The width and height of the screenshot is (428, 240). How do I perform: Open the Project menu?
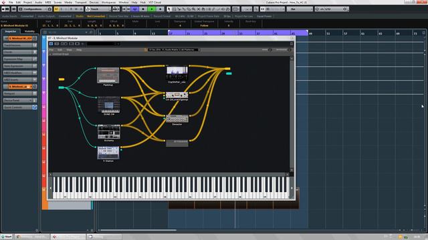tap(27, 2)
